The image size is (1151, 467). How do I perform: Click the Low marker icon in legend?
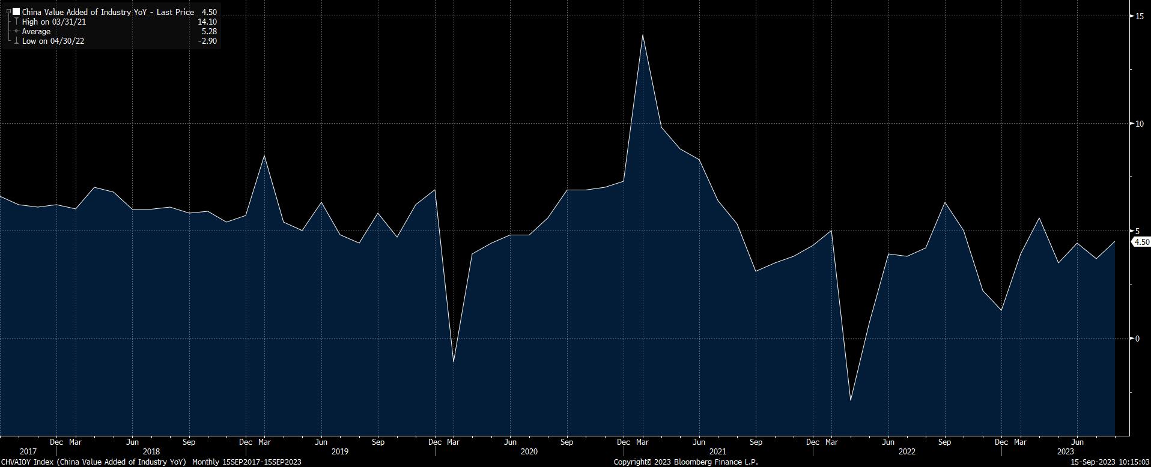(x=16, y=41)
